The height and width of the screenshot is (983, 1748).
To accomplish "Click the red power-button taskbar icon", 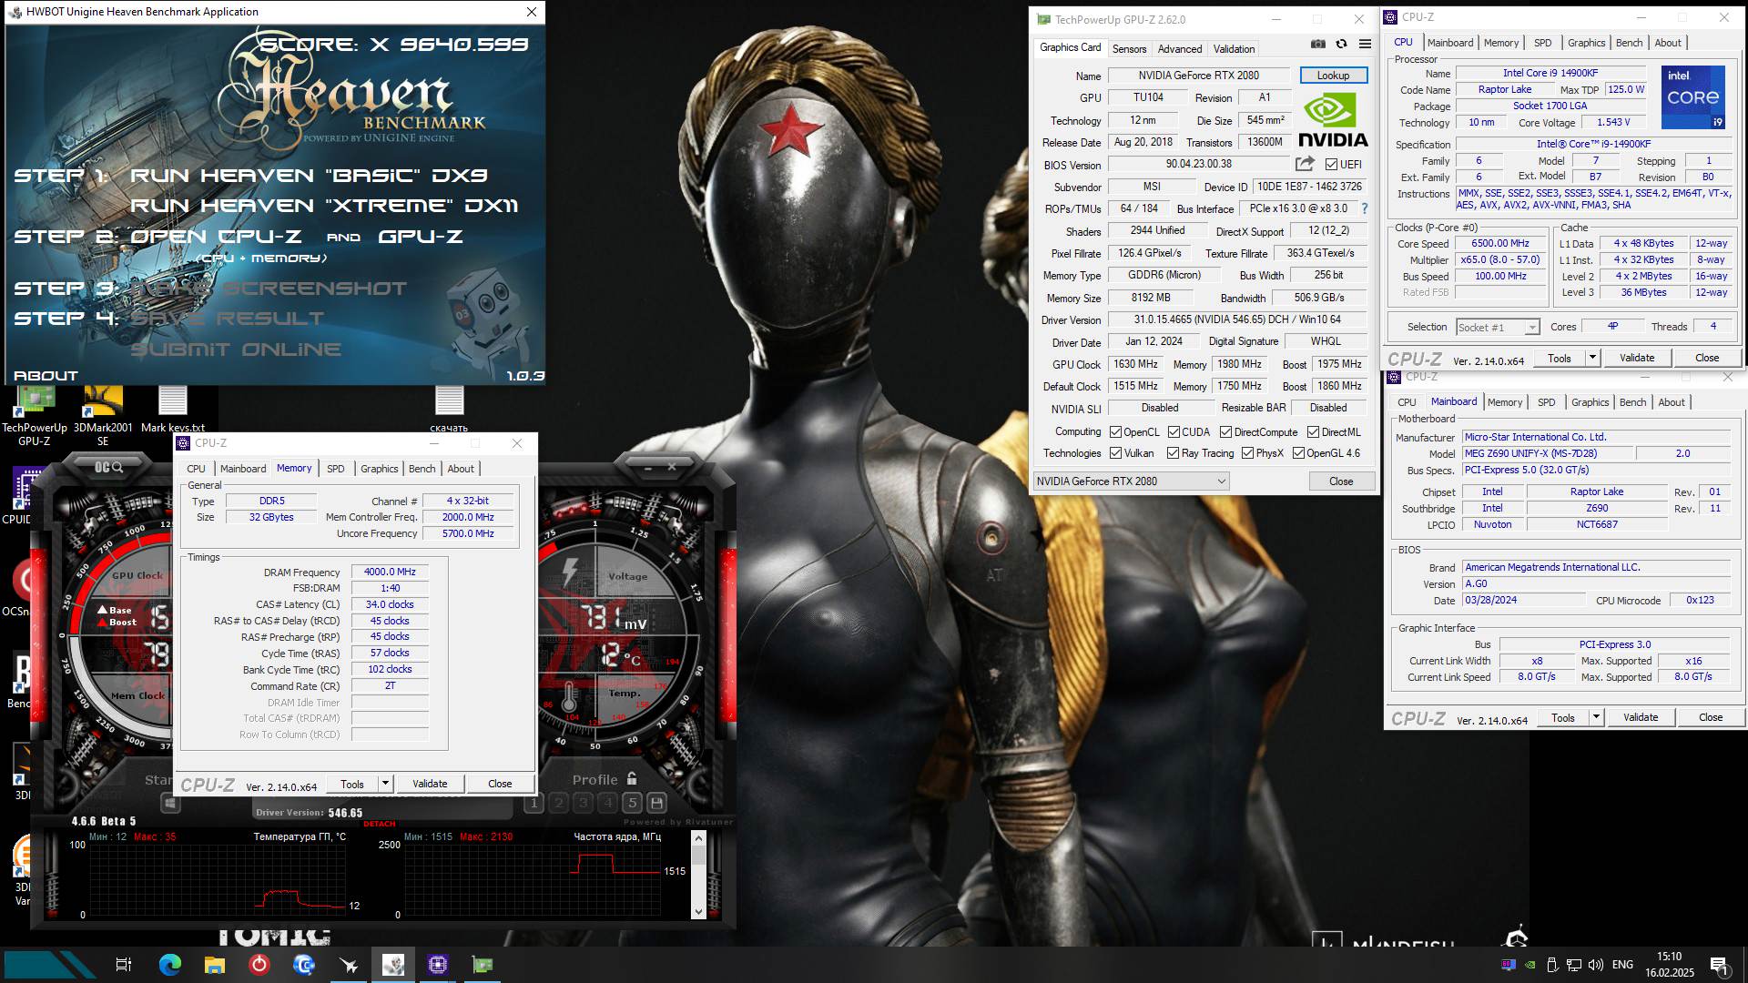I will click(259, 965).
